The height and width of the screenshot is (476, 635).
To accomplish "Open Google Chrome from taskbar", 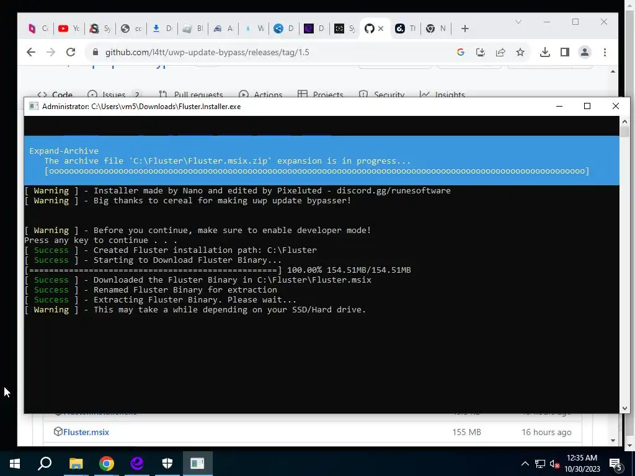I will (x=107, y=464).
